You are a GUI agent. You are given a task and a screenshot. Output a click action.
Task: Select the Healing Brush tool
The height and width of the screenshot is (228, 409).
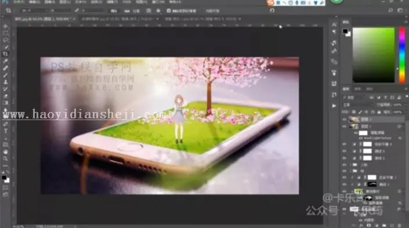tap(5, 68)
